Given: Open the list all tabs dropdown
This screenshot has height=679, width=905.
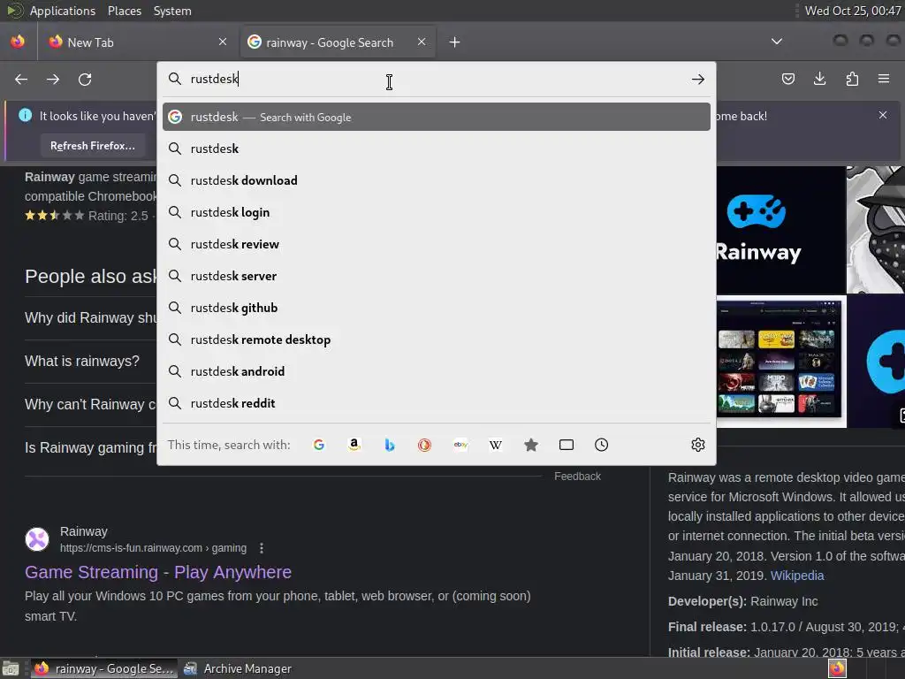Looking at the screenshot, I should click(776, 42).
